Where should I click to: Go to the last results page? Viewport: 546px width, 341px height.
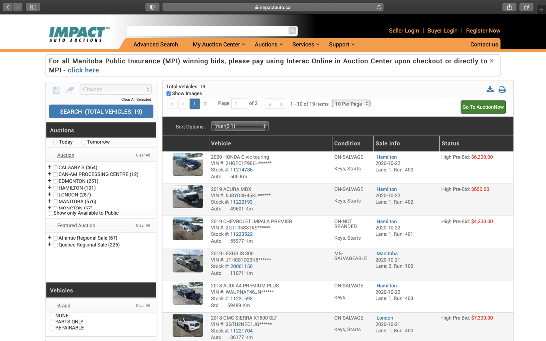click(281, 104)
